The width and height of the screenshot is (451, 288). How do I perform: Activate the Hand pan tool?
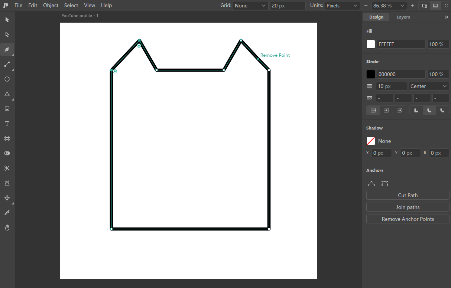[7, 228]
